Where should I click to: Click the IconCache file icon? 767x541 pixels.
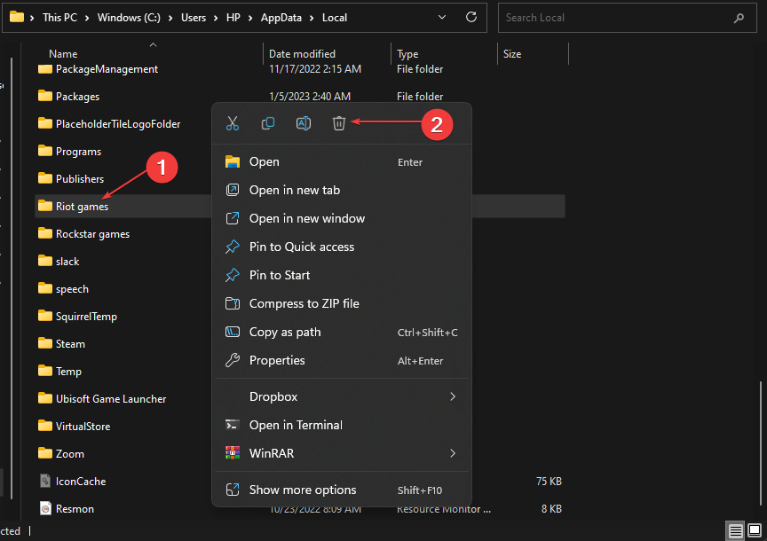click(45, 481)
